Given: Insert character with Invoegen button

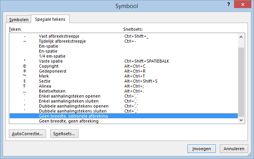Looking at the screenshot, I should click(202, 149).
